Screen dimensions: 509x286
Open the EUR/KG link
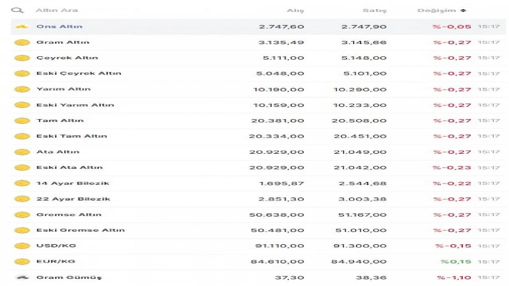click(x=56, y=261)
